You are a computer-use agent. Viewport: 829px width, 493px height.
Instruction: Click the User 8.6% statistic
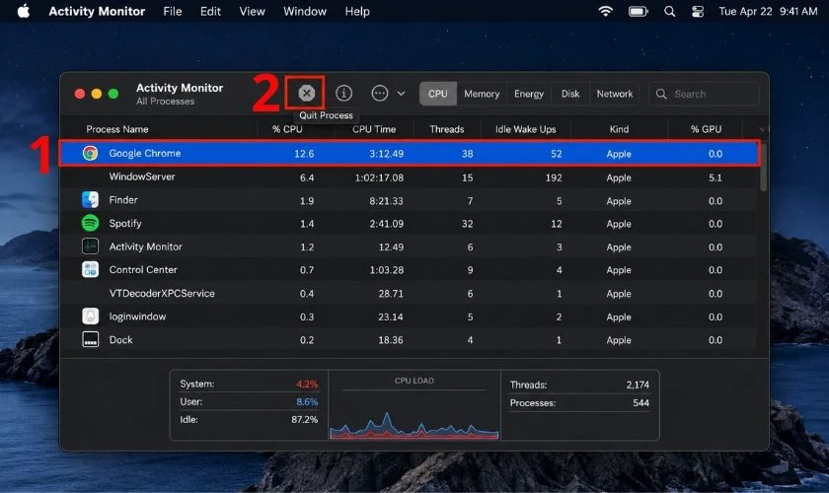(x=249, y=401)
